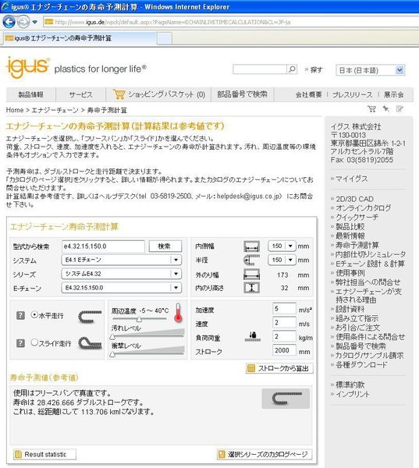Click the inner width (内側幅) diagram icon
419x468 pixels.
point(251,246)
